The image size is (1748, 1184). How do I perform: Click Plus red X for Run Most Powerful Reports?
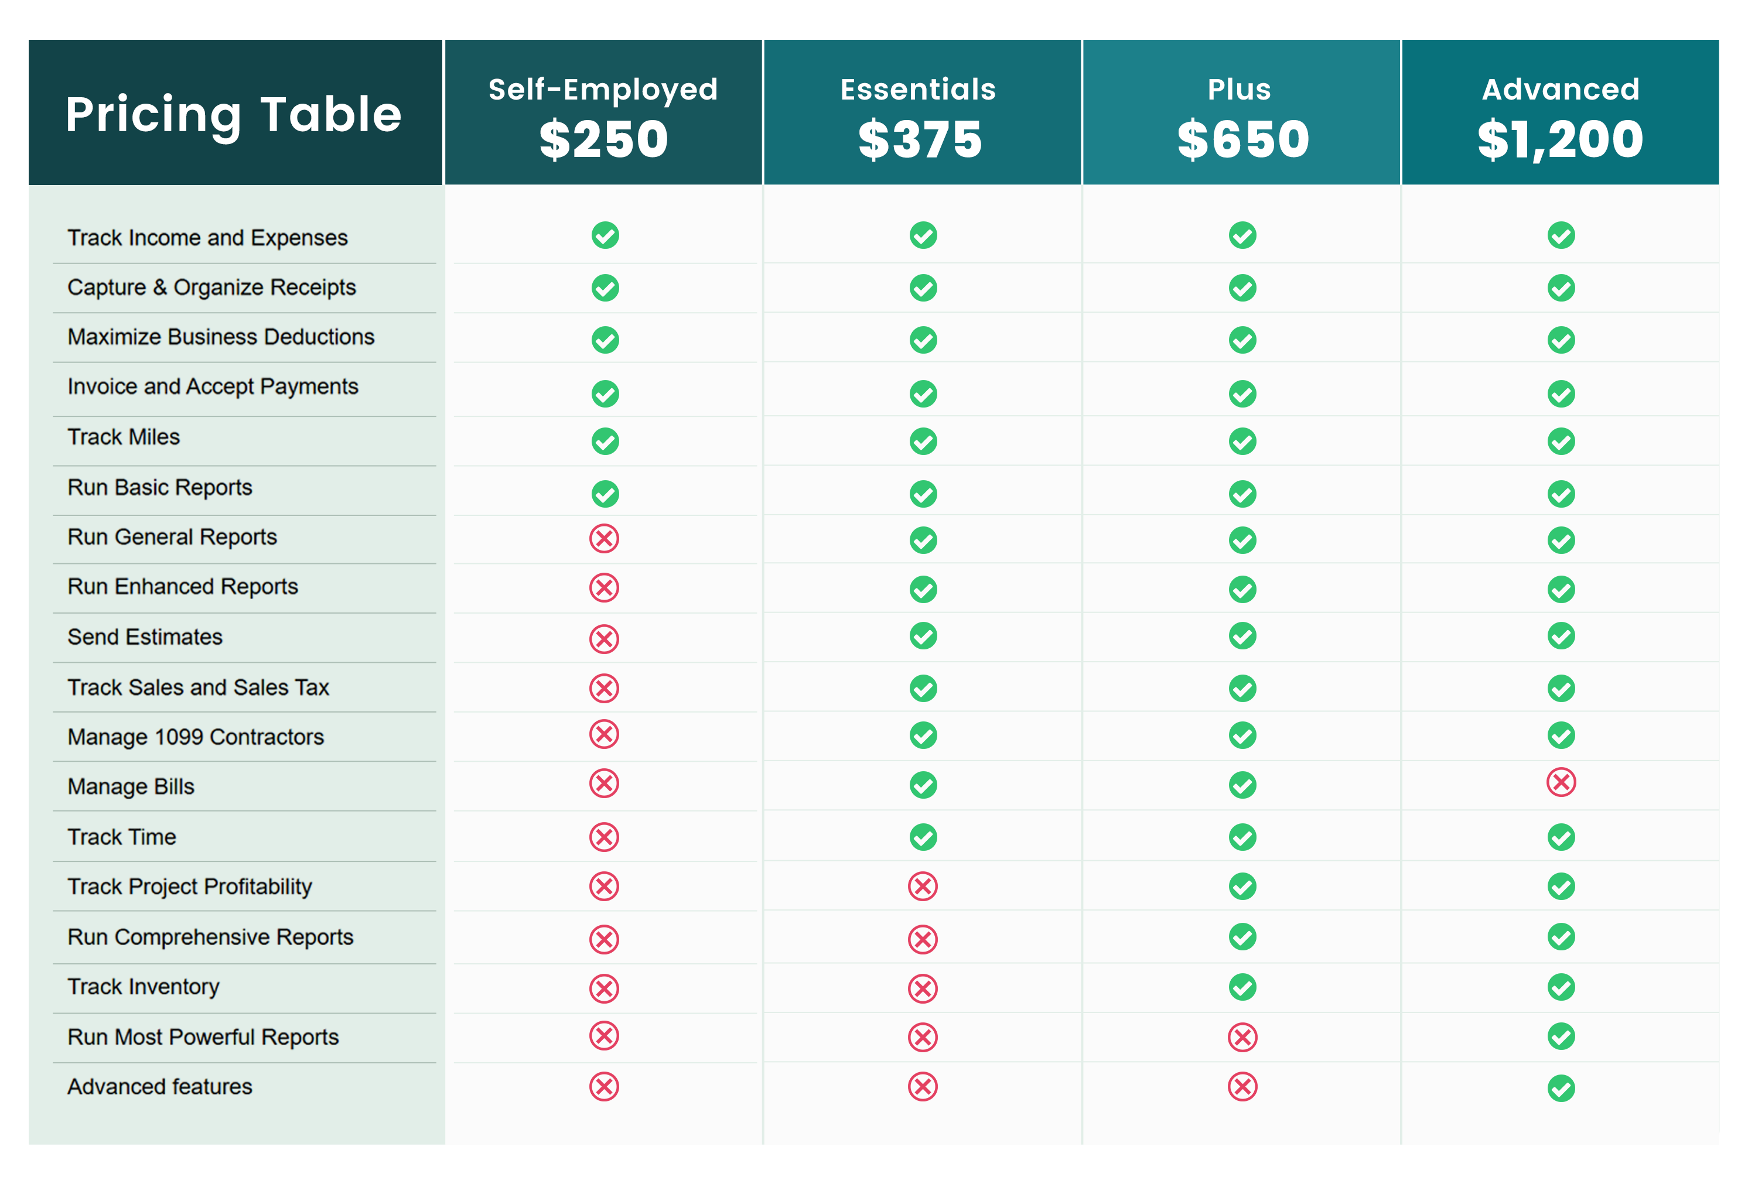pos(1242,1038)
